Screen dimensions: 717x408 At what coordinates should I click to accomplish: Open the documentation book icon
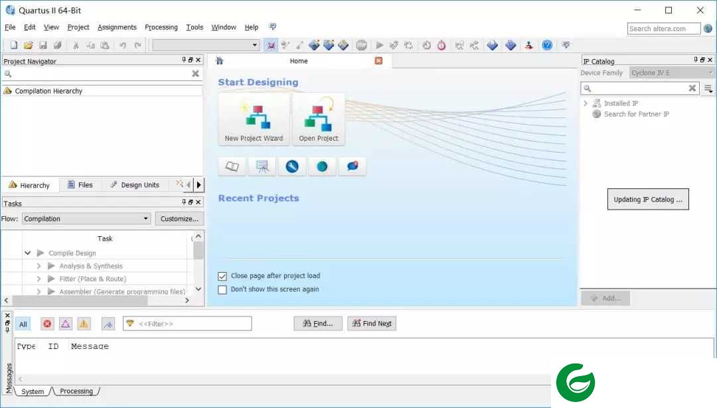232,167
